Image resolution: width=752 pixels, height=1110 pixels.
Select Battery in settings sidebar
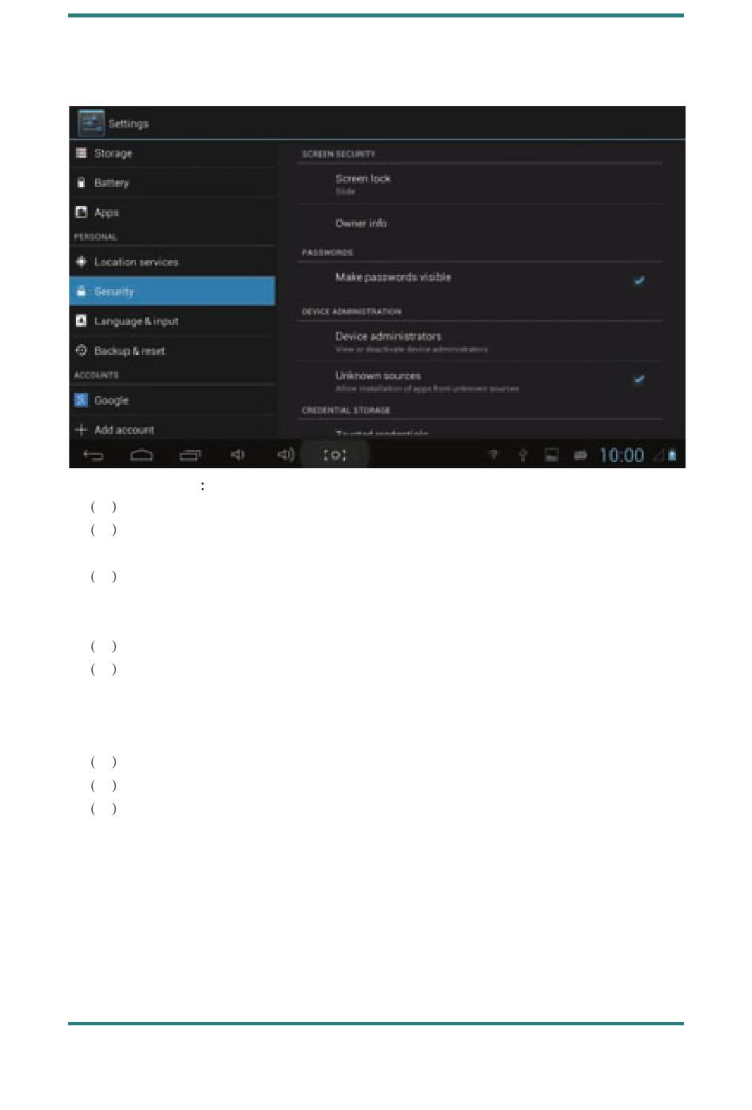[x=173, y=183]
